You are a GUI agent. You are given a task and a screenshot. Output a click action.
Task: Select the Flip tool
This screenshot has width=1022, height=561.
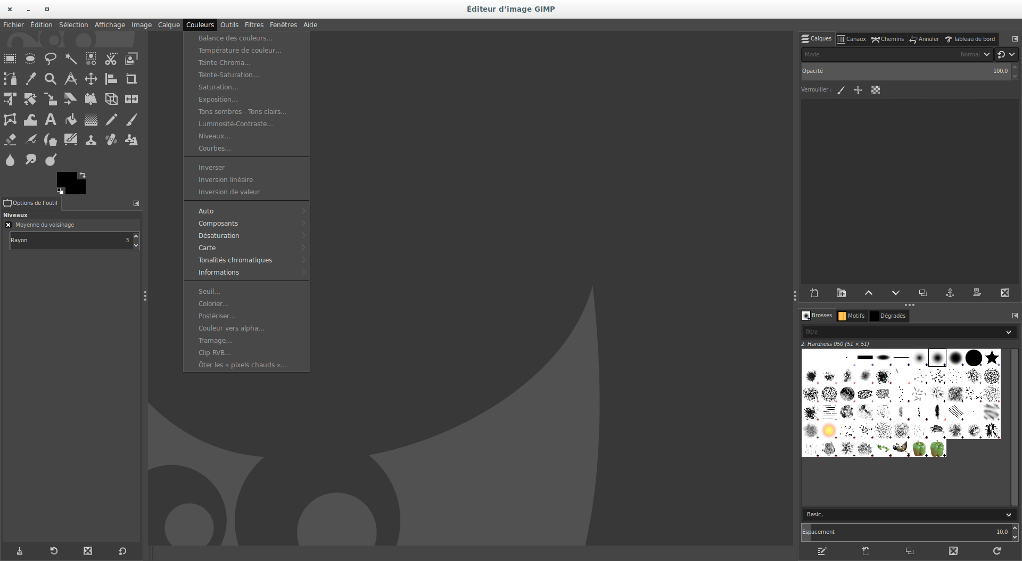[x=131, y=99]
